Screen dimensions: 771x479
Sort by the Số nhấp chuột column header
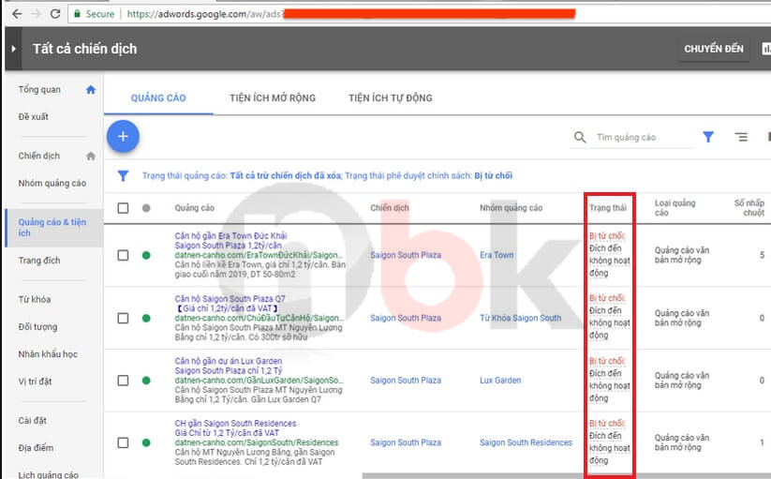point(749,208)
